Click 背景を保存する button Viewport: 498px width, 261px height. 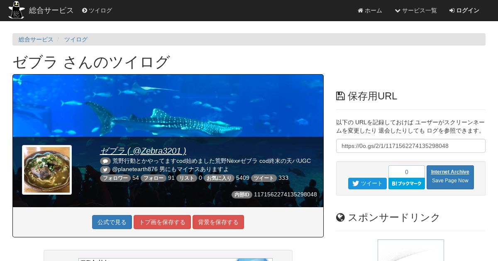pos(218,222)
